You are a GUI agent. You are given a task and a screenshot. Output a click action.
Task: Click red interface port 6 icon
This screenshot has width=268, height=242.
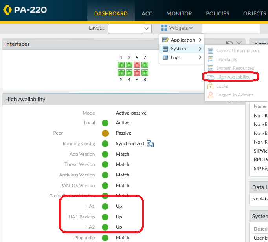click(137, 73)
